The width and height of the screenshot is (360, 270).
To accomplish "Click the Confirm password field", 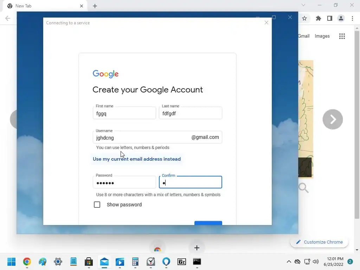I will [x=190, y=182].
